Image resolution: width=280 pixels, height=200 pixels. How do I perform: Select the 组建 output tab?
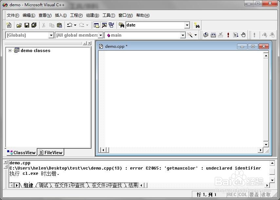28,185
